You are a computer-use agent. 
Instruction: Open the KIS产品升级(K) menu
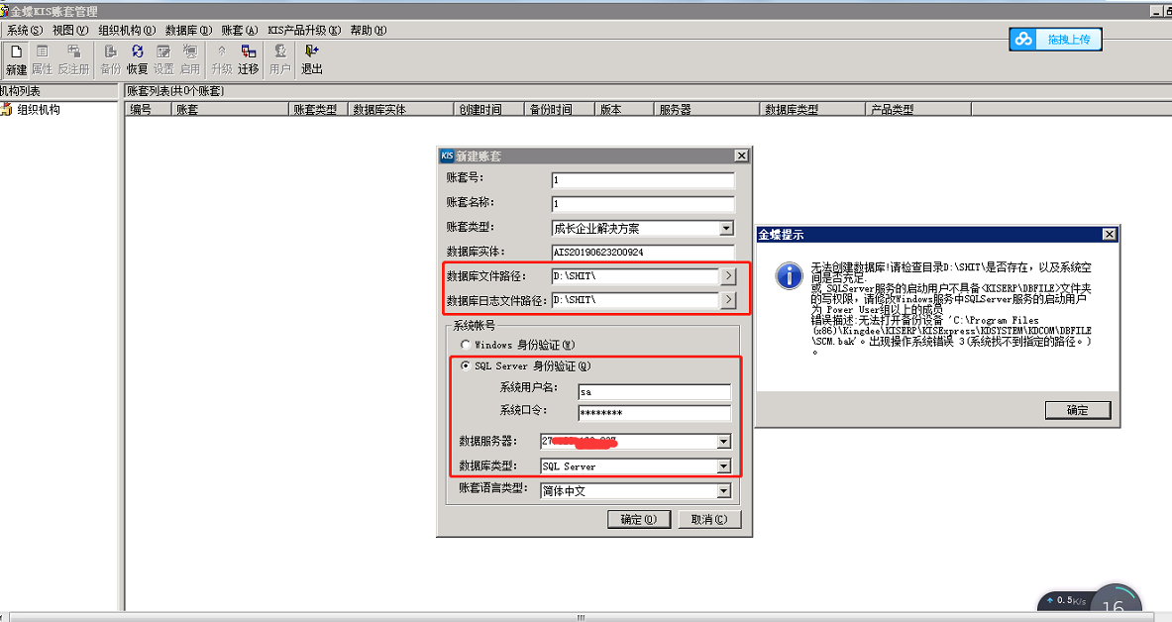pyautogui.click(x=304, y=30)
